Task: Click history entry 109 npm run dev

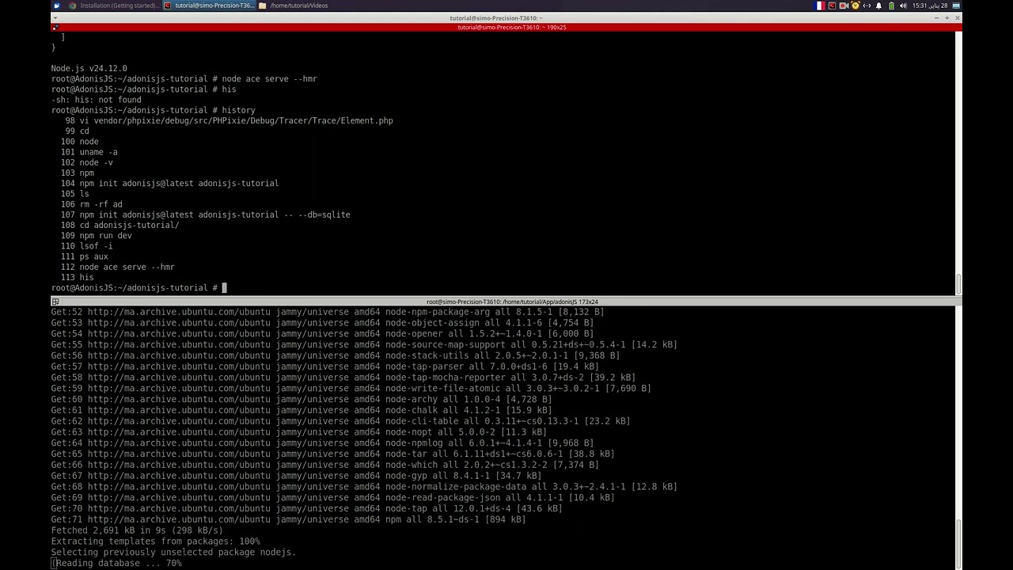Action: coord(96,236)
